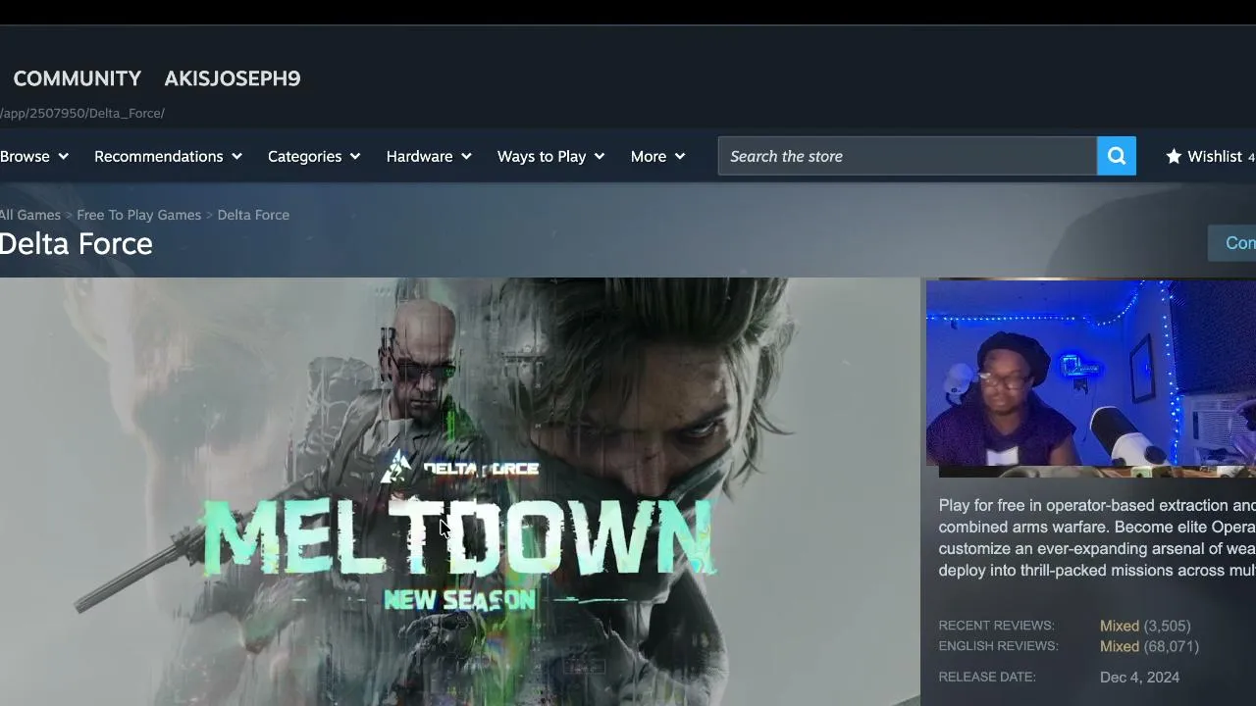Open the Recommendations dropdown chevron
The image size is (1256, 706).
point(236,156)
